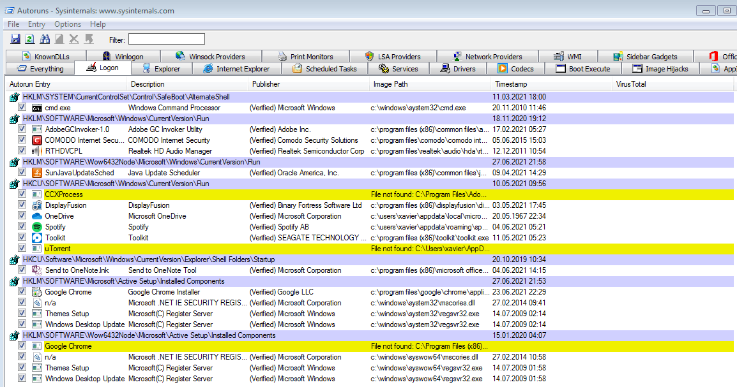Click the COMODO Internet Security red icon
This screenshot has height=387, width=737.
(x=36, y=140)
